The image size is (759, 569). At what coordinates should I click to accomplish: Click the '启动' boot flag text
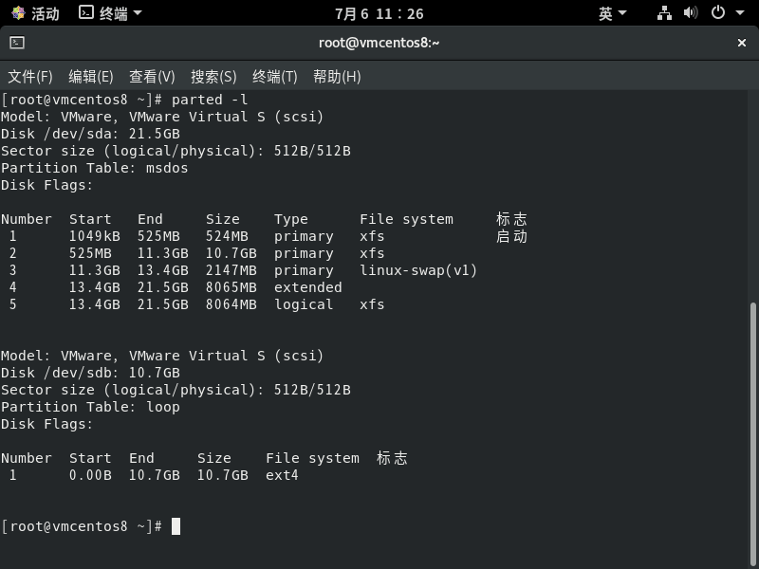511,236
